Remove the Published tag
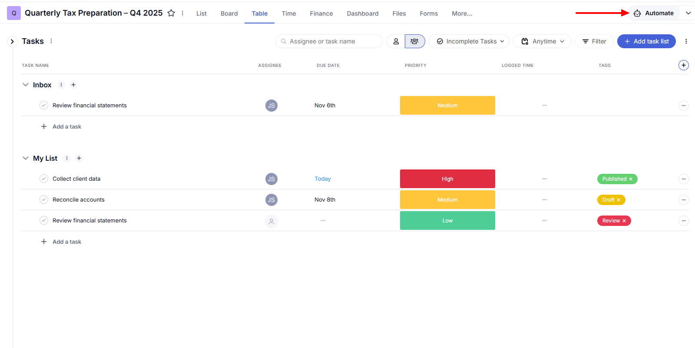This screenshot has width=695, height=348. 631,179
